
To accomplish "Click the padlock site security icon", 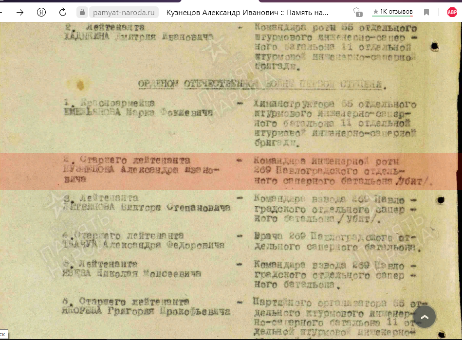I will click(x=82, y=12).
